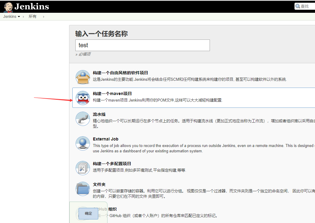Click the Jenkins title text in header
Viewport: 315px width, 223px height.
tap(32, 7)
